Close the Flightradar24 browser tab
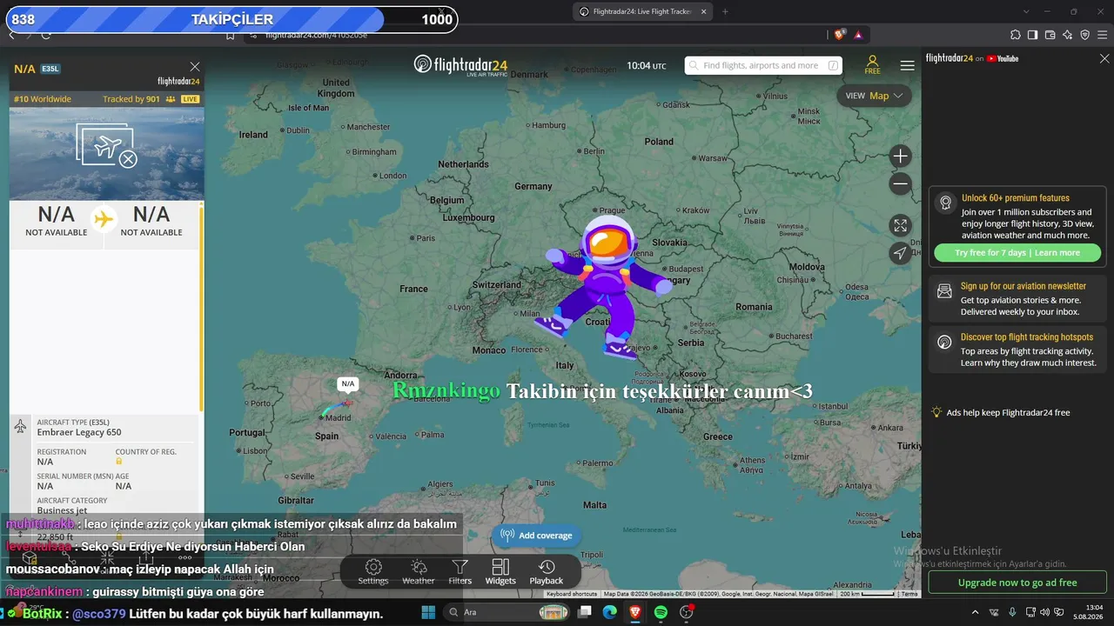Viewport: 1114px width, 626px height. (702, 11)
